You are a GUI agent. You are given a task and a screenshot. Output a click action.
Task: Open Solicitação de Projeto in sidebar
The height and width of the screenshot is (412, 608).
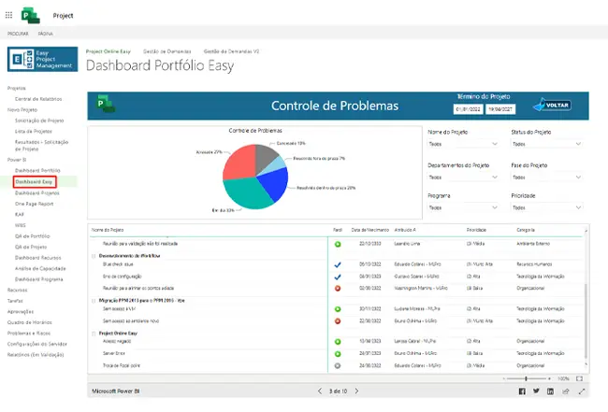(39, 121)
